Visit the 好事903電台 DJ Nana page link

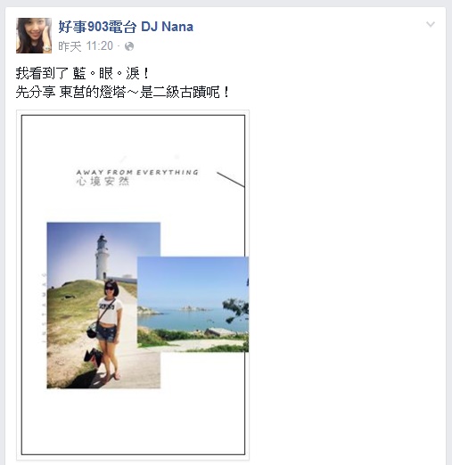click(x=126, y=27)
